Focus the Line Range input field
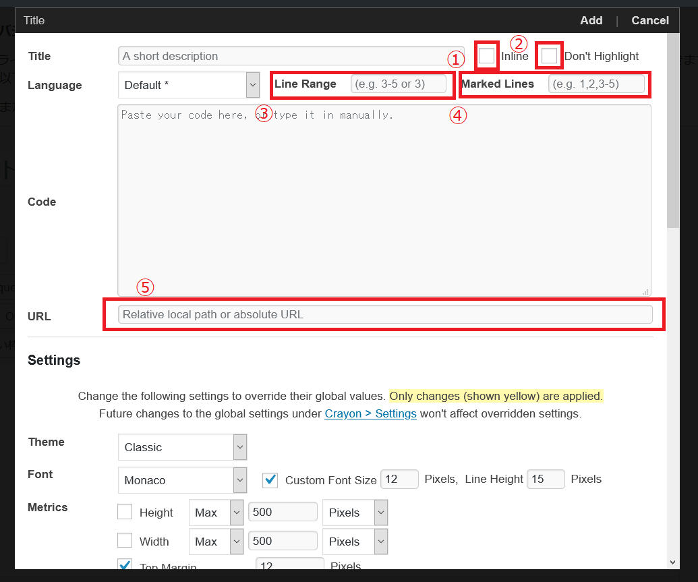This screenshot has height=582, width=698. [x=399, y=84]
